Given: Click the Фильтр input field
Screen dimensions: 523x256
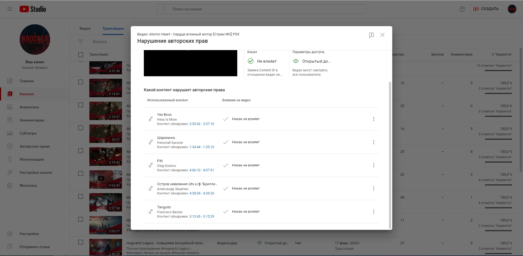Looking at the screenshot, I should click(100, 42).
